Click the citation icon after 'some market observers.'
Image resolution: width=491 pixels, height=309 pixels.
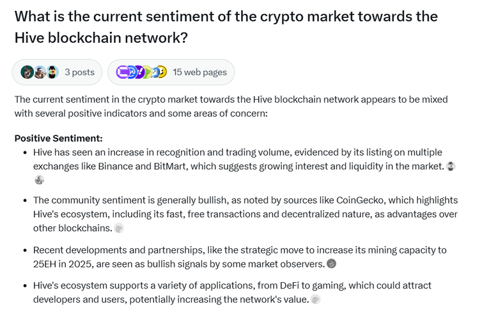point(331,264)
